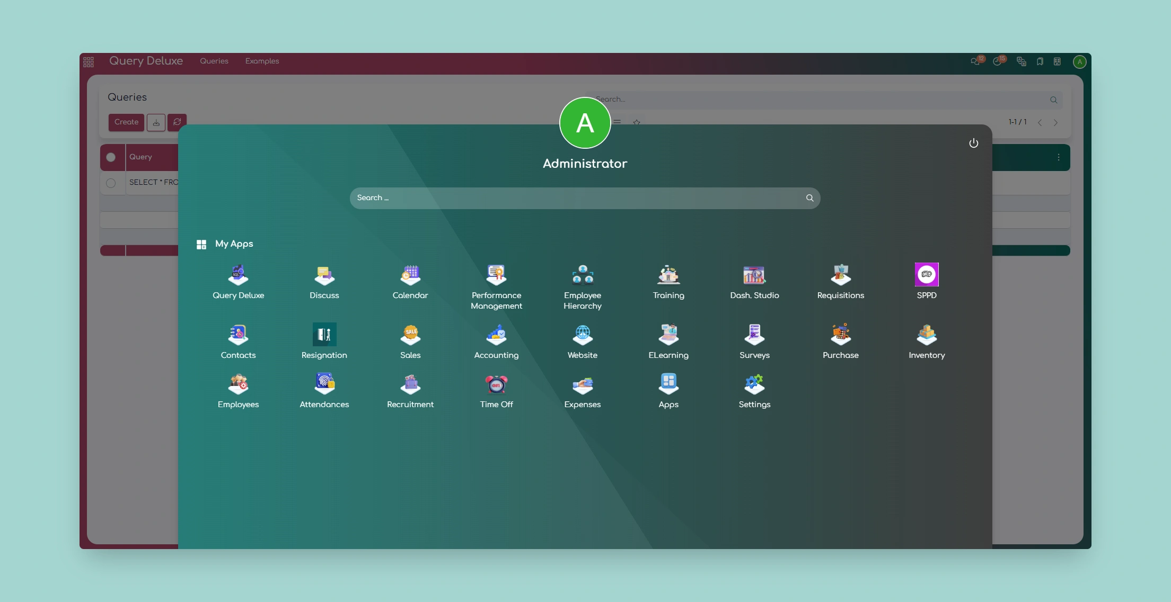The image size is (1171, 602).
Task: Open the Time Off app
Action: pos(496,384)
